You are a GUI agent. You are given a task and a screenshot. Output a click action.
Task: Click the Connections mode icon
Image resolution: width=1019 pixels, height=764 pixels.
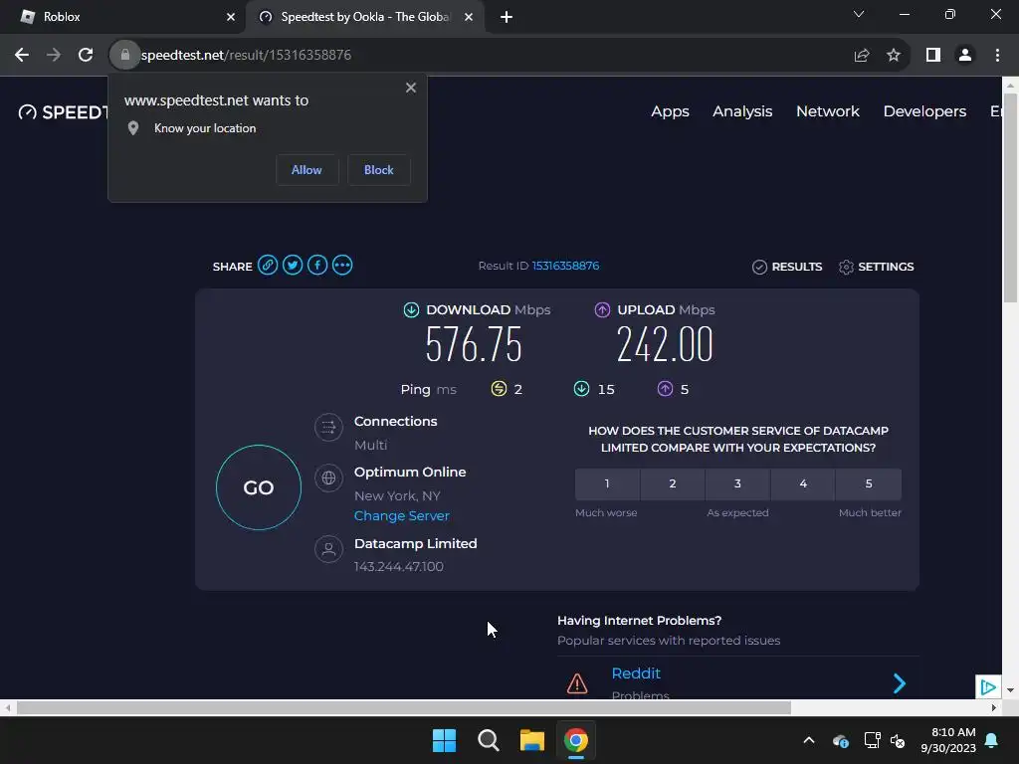click(328, 428)
